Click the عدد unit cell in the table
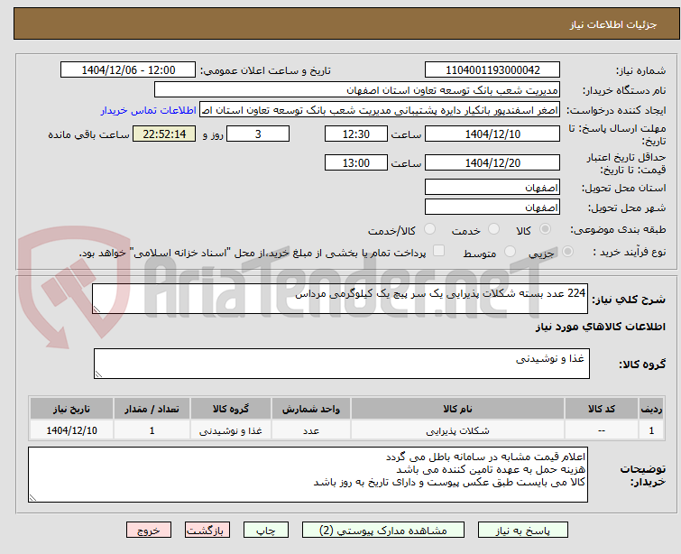Image resolution: width=681 pixels, height=554 pixels. pos(311,430)
